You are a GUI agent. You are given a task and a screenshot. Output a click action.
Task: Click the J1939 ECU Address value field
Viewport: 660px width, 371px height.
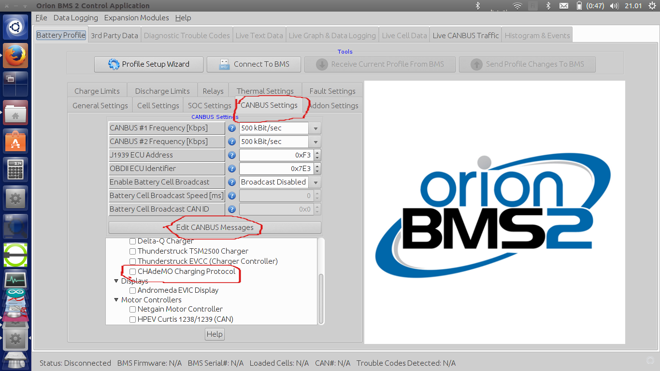click(x=276, y=155)
